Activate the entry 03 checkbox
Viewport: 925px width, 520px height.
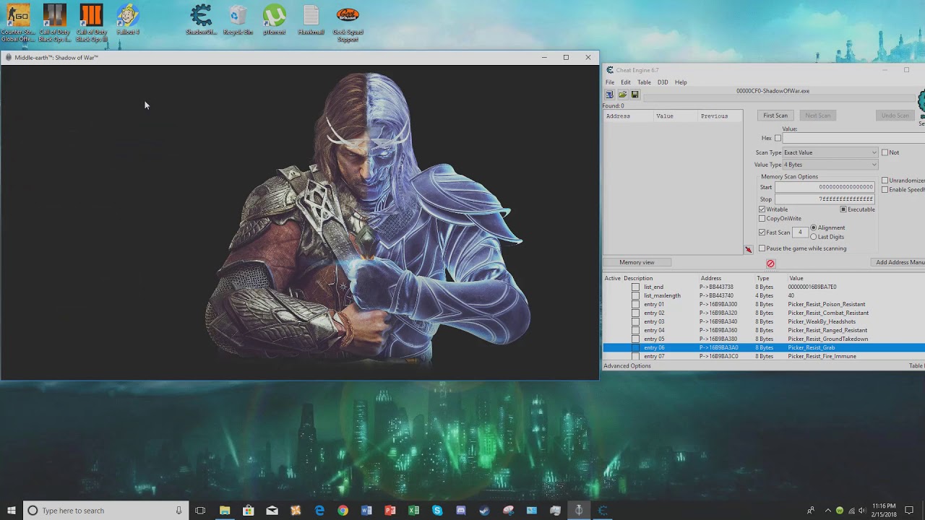(x=635, y=321)
